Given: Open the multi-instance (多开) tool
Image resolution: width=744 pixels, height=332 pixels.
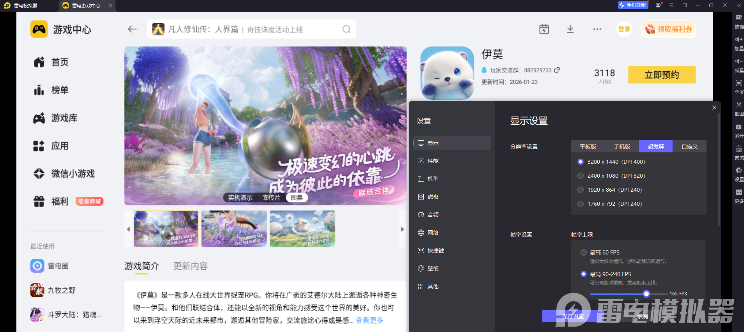Looking at the screenshot, I should pos(739,131).
